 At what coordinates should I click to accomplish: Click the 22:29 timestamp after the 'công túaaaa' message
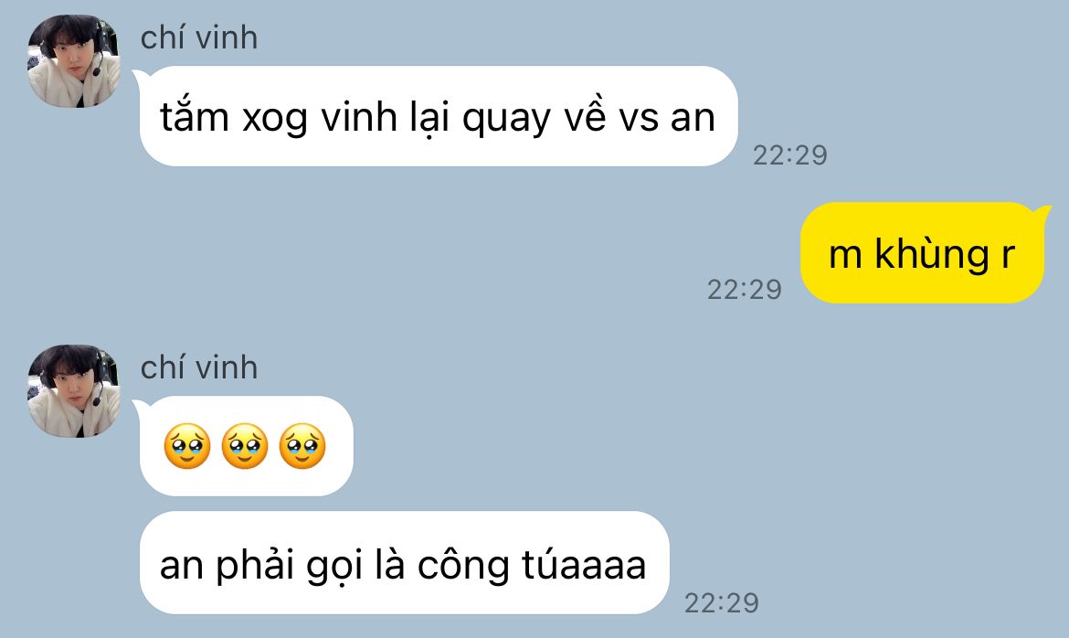tap(721, 603)
